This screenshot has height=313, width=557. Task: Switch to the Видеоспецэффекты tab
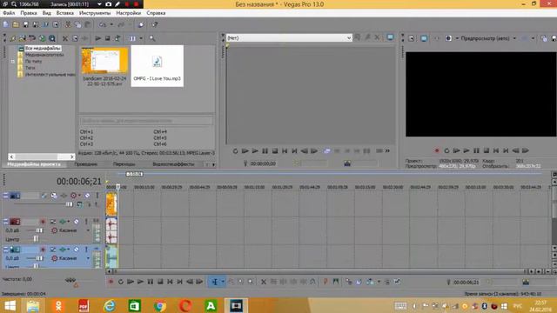(173, 164)
